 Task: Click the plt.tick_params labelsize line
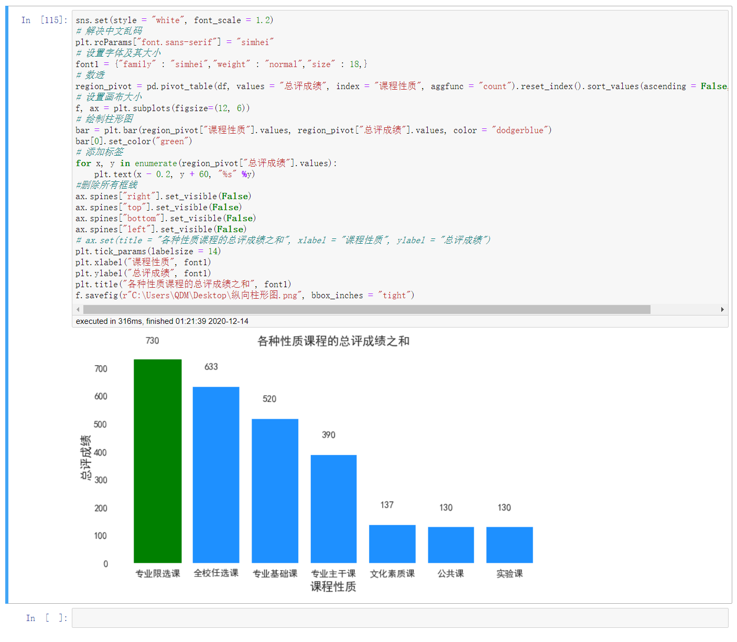click(x=148, y=252)
